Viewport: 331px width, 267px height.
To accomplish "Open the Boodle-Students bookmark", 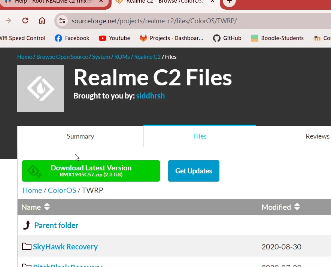I will pyautogui.click(x=277, y=38).
